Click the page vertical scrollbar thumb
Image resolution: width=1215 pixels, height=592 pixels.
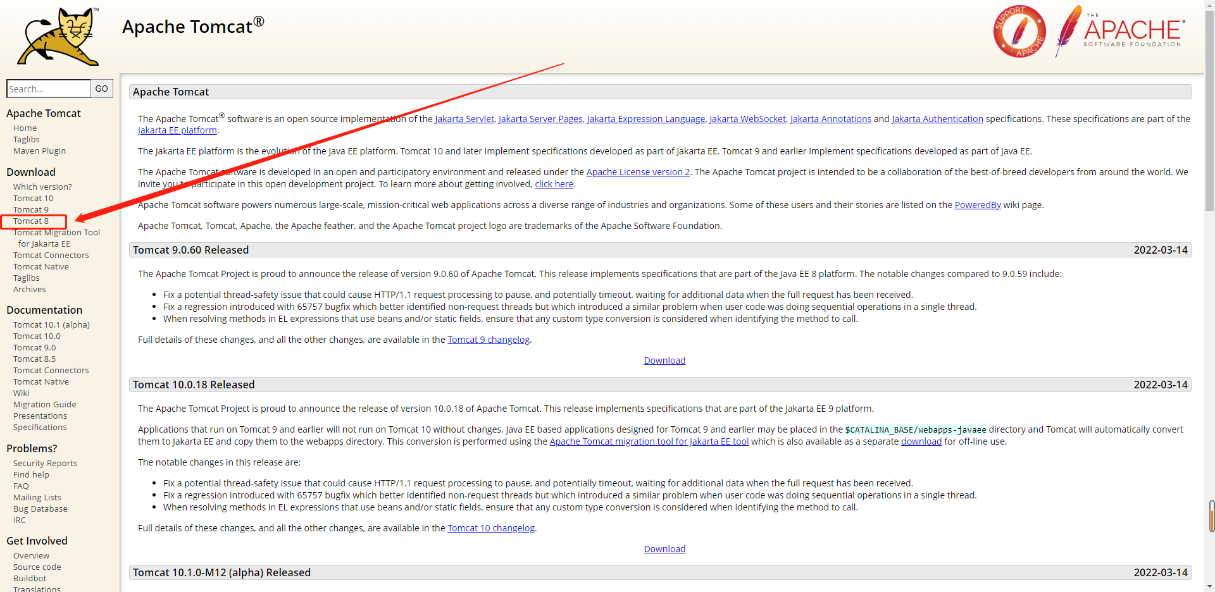click(x=1209, y=111)
